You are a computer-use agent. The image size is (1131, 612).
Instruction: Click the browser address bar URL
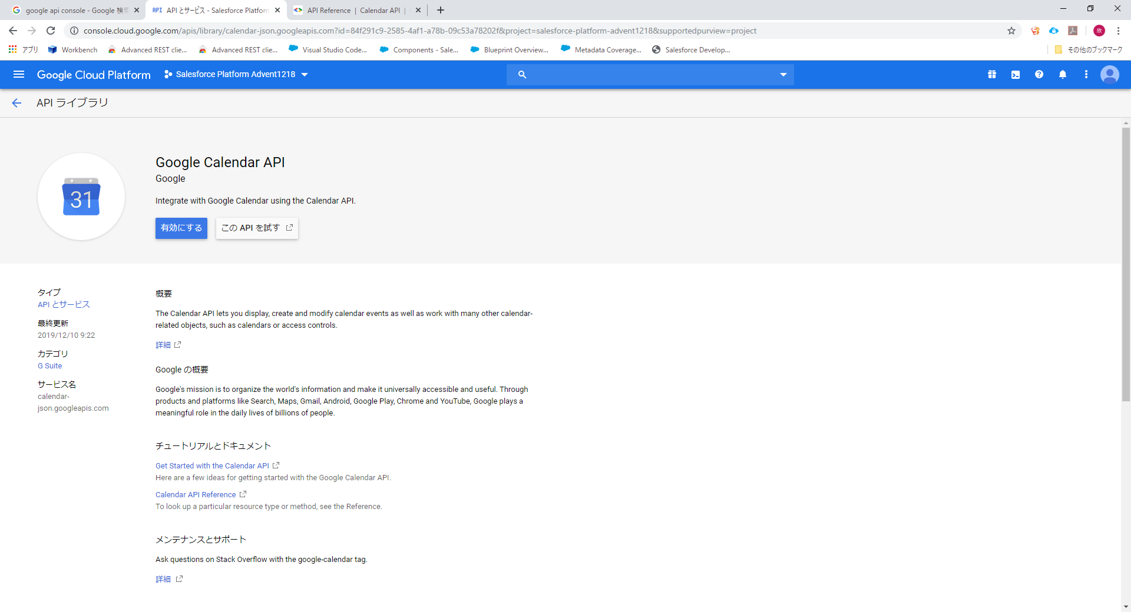click(419, 31)
